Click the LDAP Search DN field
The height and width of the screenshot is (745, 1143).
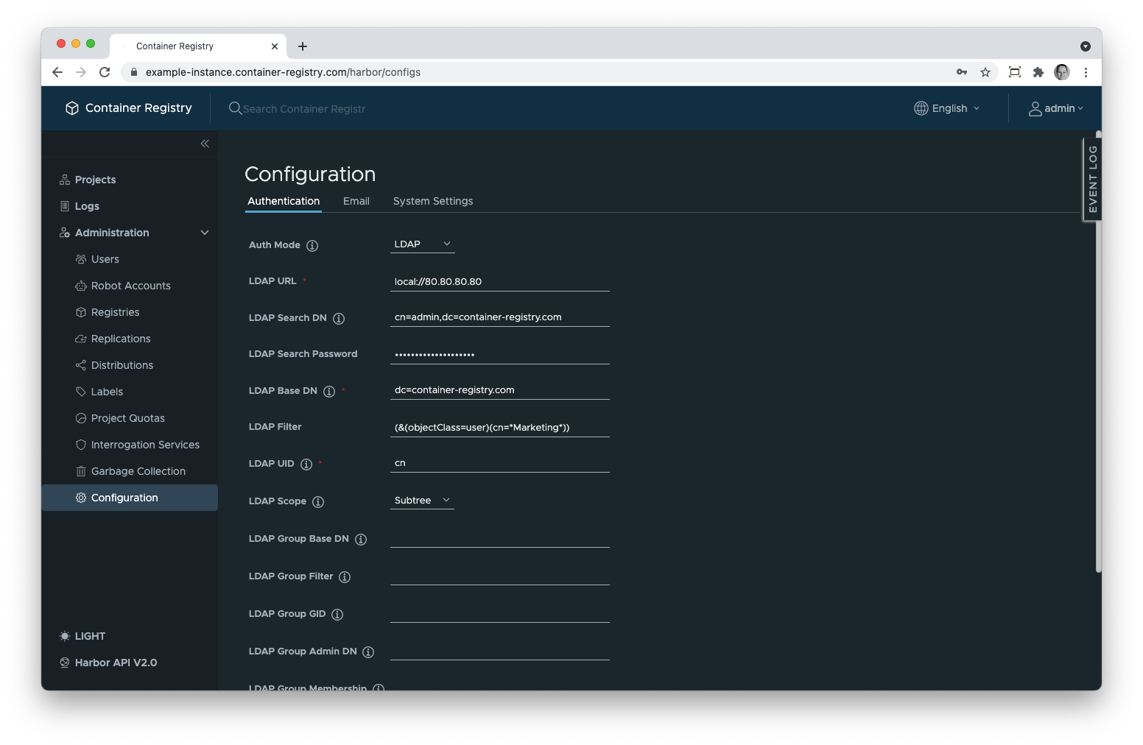coord(500,317)
